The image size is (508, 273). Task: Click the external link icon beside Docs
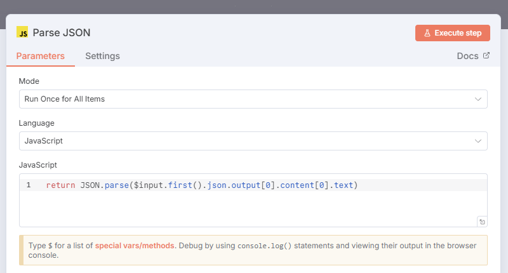point(486,56)
